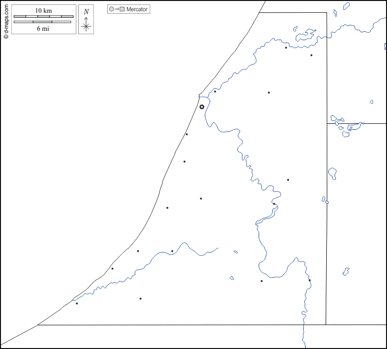This screenshot has height=349, width=387.
Task: Click the city dot just northeast of the capital marker
Action: click(215, 92)
